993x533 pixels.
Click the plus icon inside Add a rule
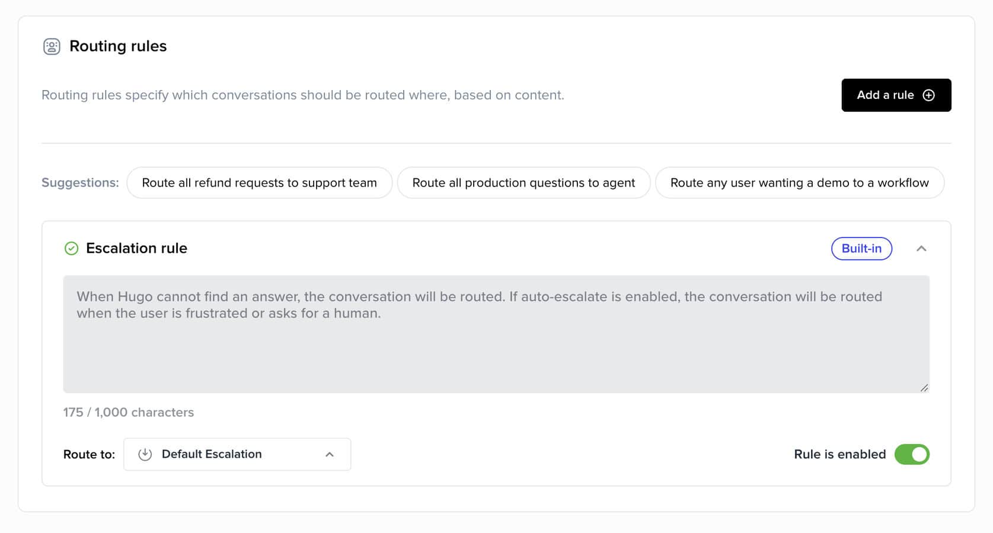[x=928, y=95]
